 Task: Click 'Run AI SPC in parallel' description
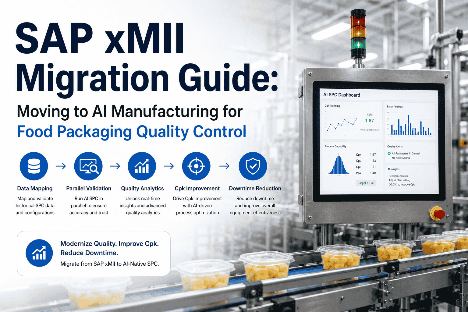89,206
